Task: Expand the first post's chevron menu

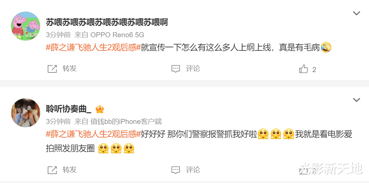Action: 356,13
